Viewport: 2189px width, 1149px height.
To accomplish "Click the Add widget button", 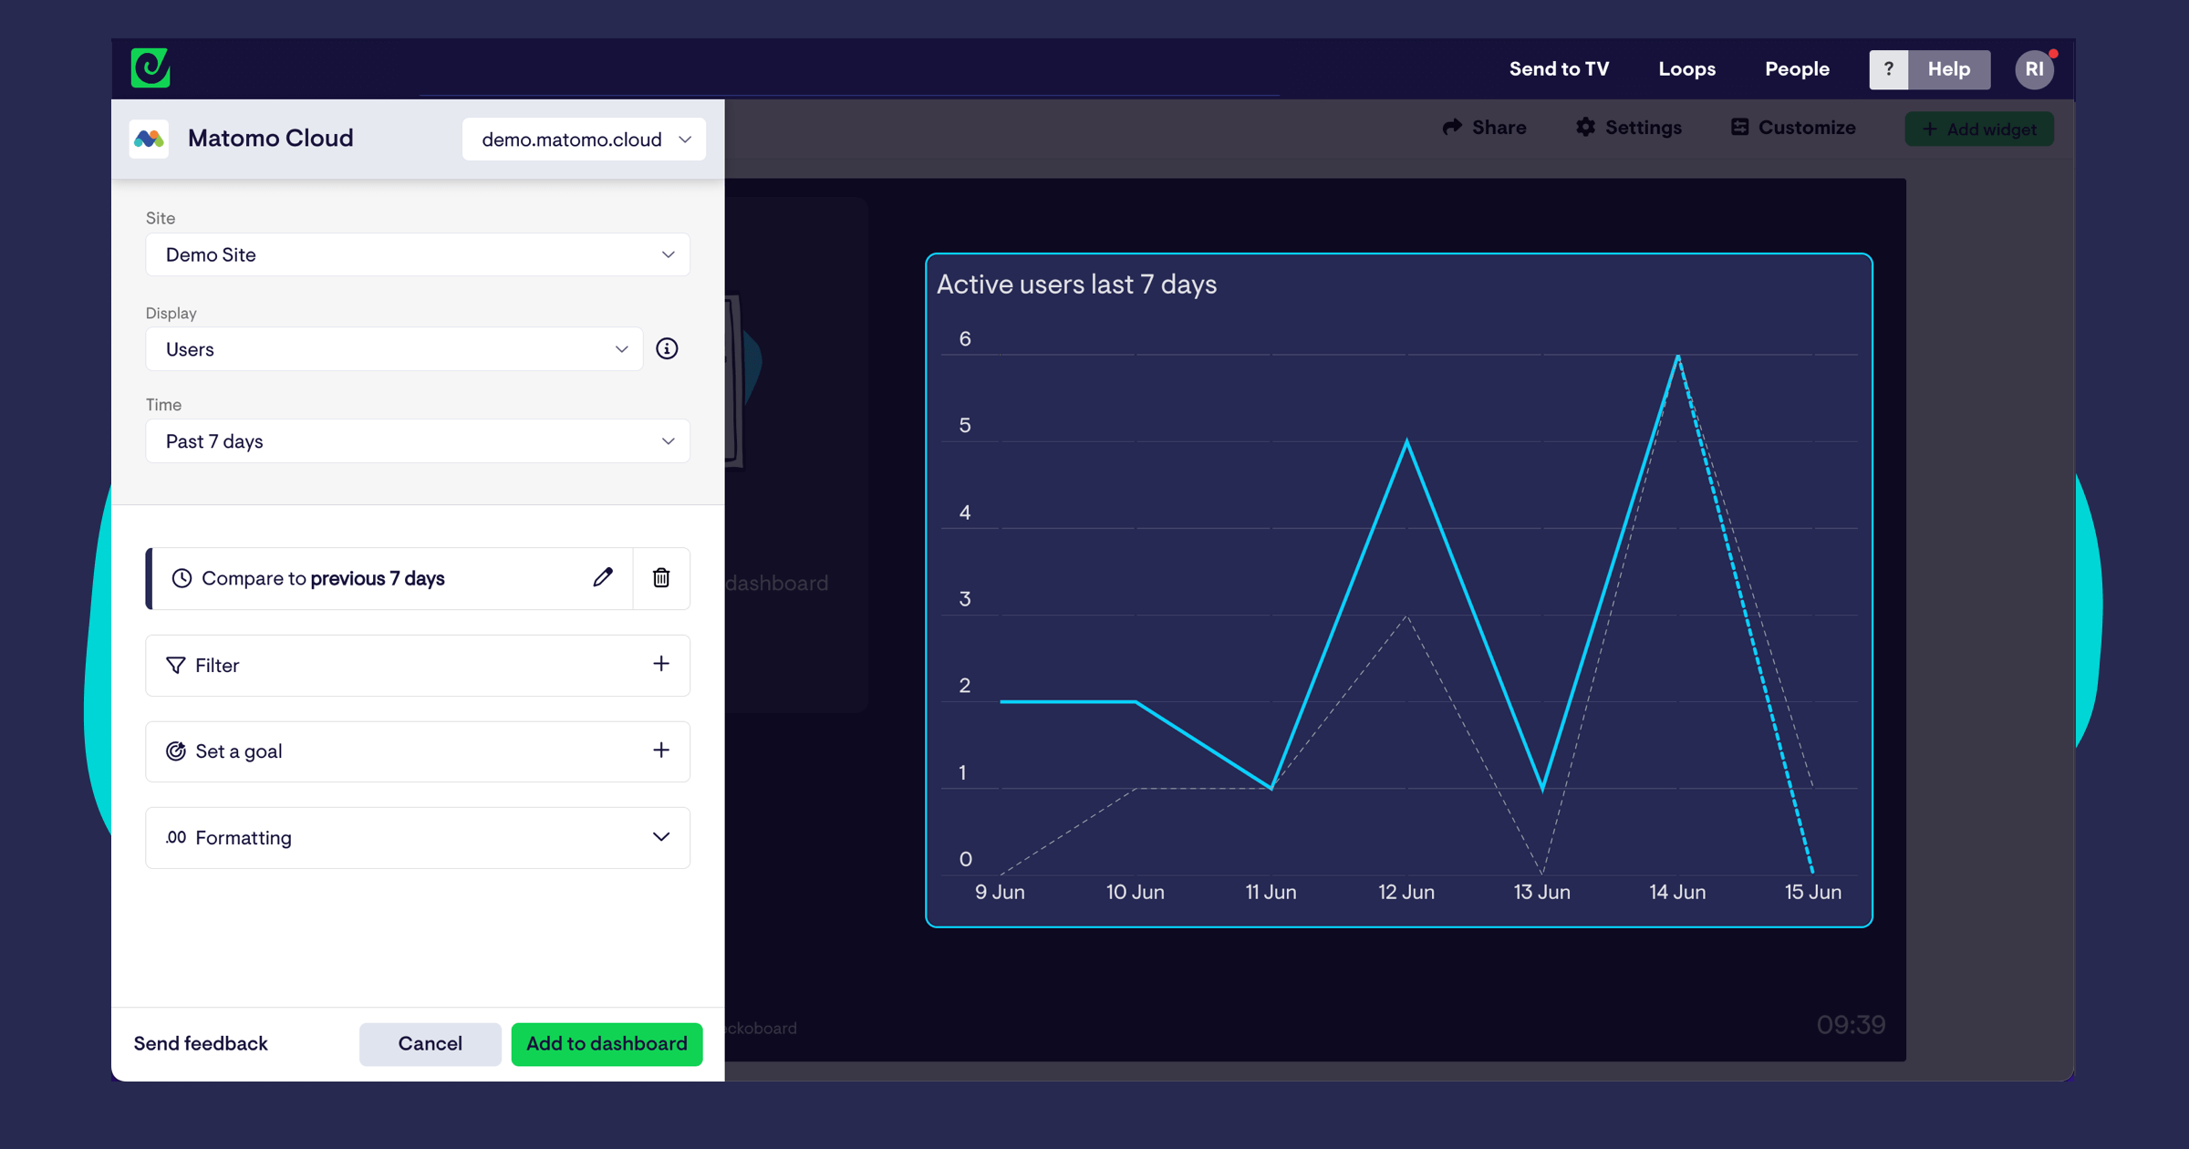I will pos(1979,129).
